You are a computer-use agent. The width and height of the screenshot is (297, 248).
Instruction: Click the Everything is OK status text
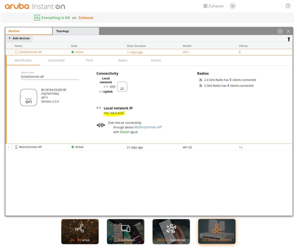[x=56, y=18]
